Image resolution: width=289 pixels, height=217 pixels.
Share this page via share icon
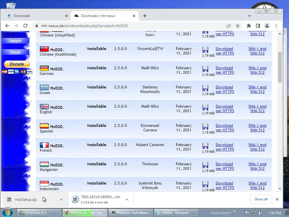click(x=229, y=26)
